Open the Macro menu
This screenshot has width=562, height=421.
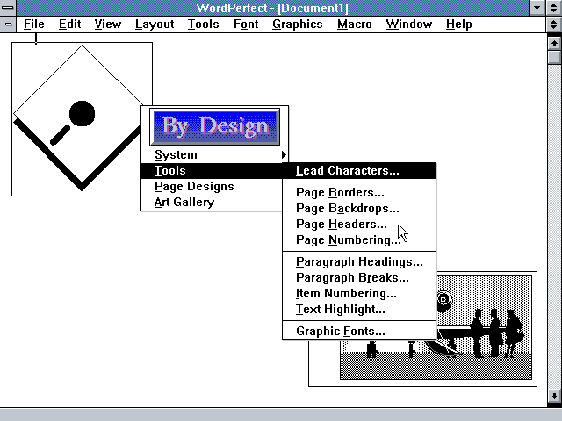(354, 25)
